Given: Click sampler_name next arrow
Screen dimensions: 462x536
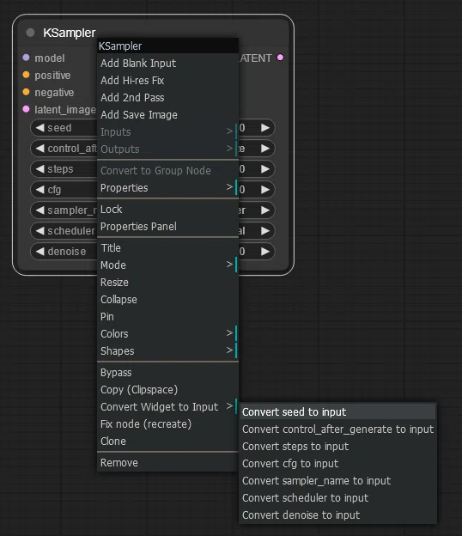Looking at the screenshot, I should pos(265,210).
